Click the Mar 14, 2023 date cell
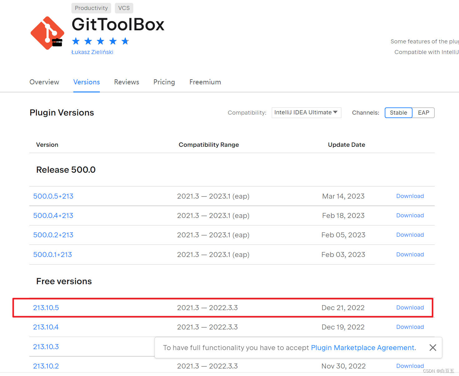Screen dimensions: 459x376 343,196
